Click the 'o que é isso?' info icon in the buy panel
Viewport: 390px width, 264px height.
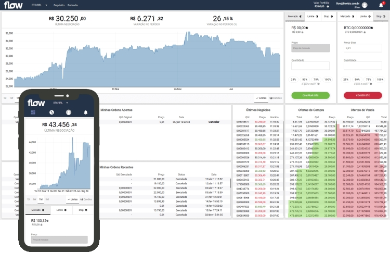point(319,84)
